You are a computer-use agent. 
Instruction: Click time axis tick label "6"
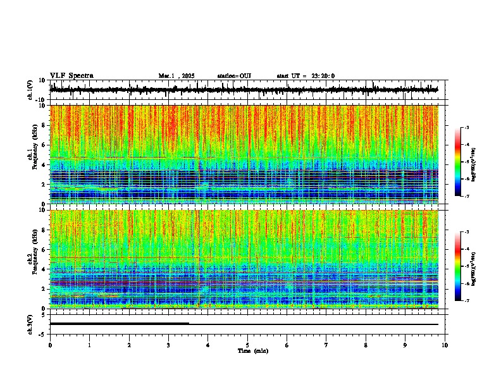coord(287,345)
